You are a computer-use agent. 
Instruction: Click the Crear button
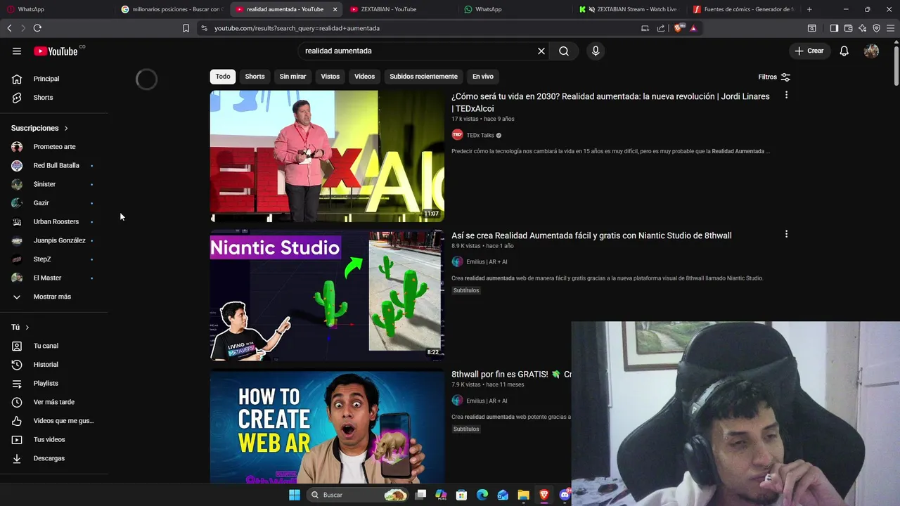pyautogui.click(x=809, y=51)
